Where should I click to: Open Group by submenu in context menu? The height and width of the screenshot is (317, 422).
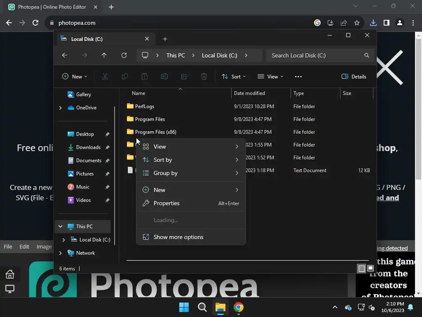[x=191, y=173]
